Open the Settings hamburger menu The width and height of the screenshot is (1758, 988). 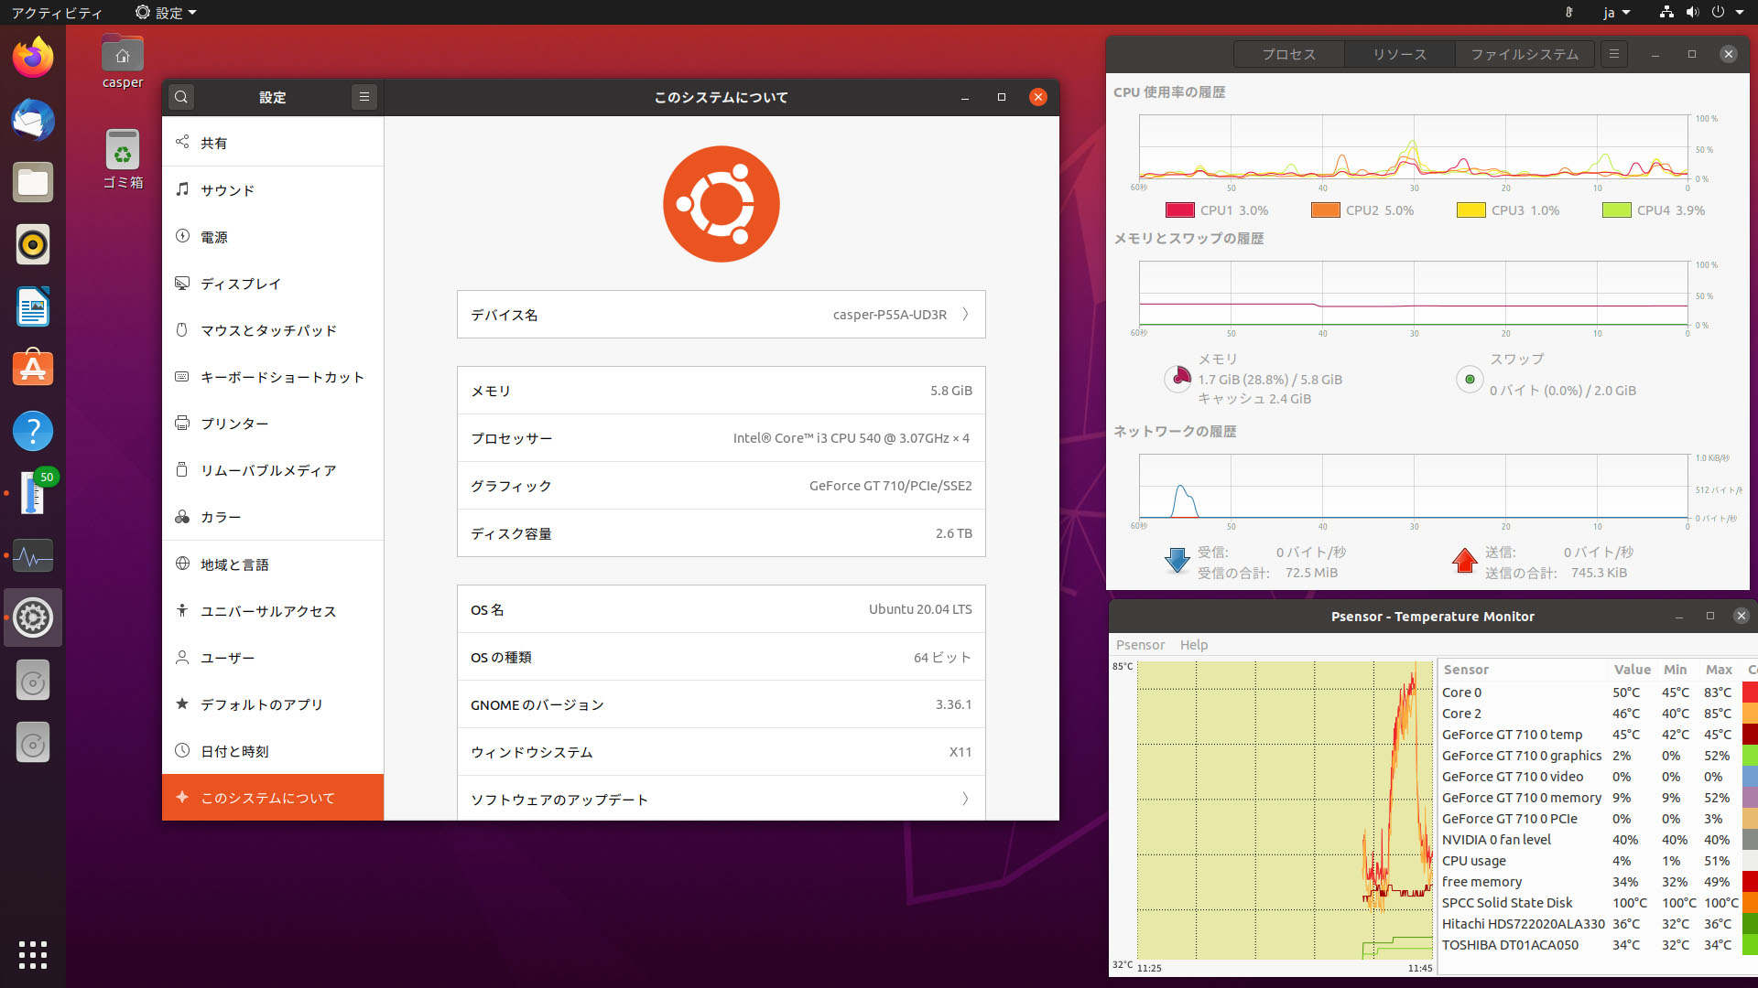click(364, 97)
